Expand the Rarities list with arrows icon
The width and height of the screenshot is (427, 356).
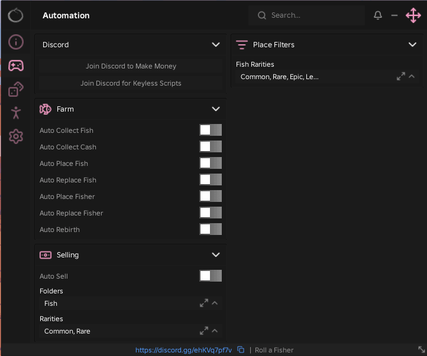[x=204, y=331]
